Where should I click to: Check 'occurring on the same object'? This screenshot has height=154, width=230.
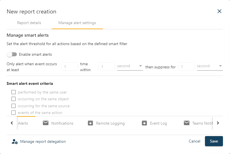point(13,99)
